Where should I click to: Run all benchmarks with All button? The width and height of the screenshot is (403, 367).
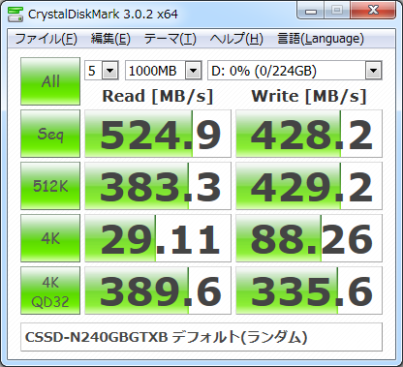point(50,81)
